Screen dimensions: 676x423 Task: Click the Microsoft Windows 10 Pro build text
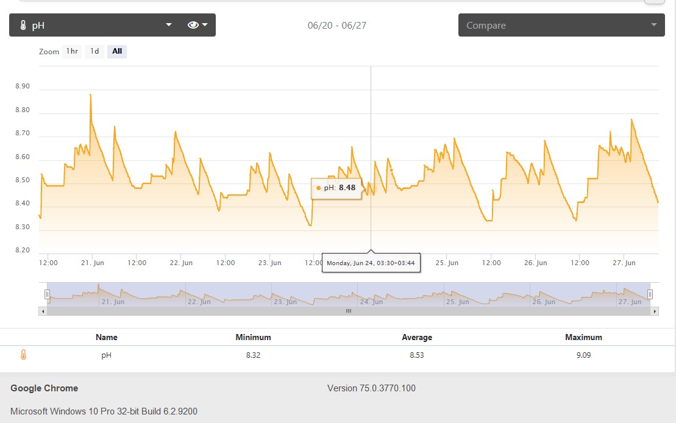(x=104, y=411)
